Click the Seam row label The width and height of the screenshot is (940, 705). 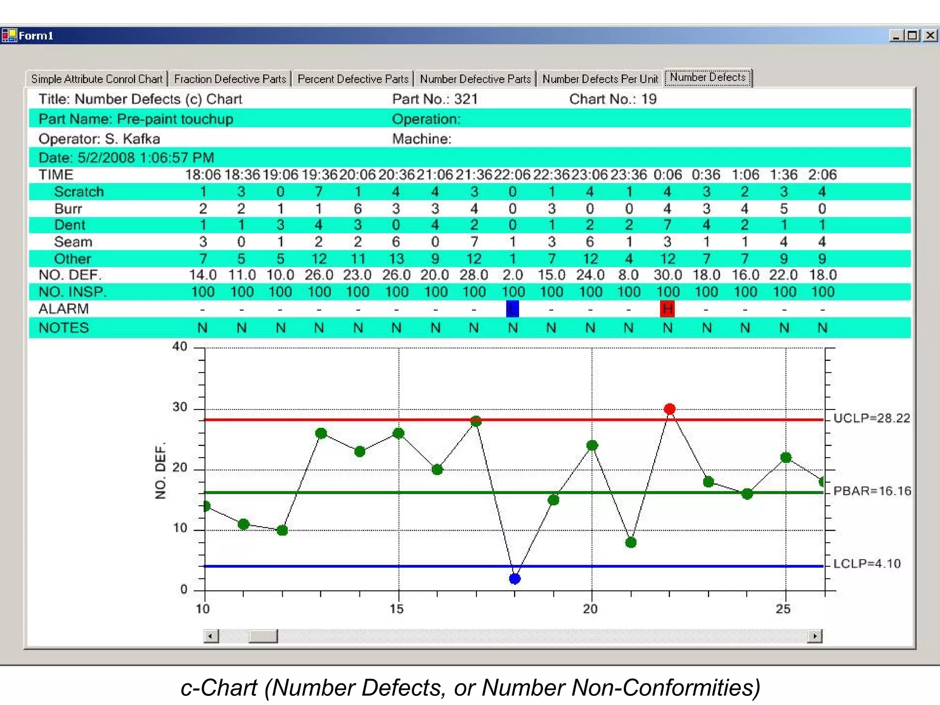tap(73, 242)
